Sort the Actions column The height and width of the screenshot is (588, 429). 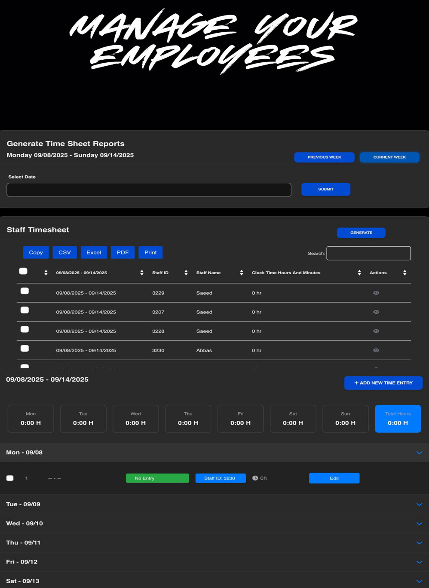404,273
